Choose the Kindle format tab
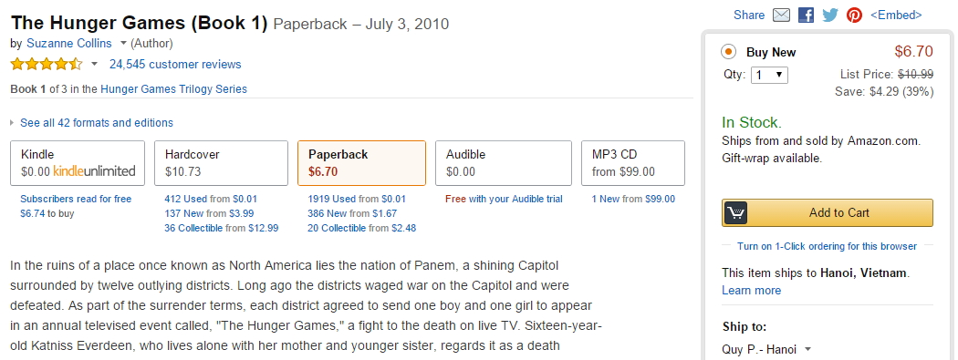Viewport: 958px width, 360px height. [x=78, y=163]
